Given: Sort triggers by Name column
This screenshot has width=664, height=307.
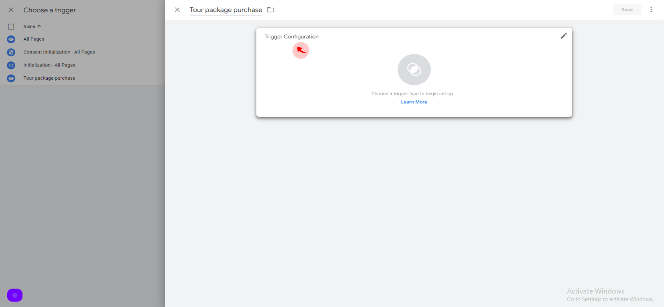Looking at the screenshot, I should (x=32, y=27).
